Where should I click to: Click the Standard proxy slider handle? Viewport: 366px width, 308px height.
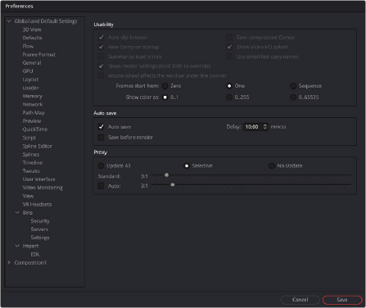[166, 175]
